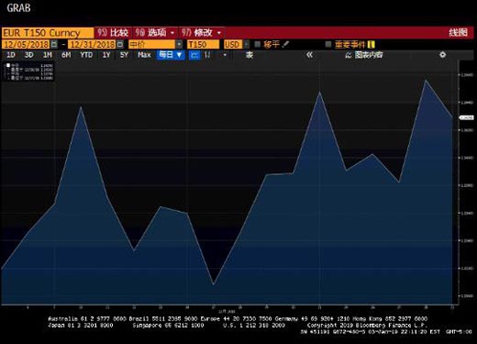Open calendar picker for start date 12/05/2018
The height and width of the screenshot is (344, 477).
(x=54, y=44)
